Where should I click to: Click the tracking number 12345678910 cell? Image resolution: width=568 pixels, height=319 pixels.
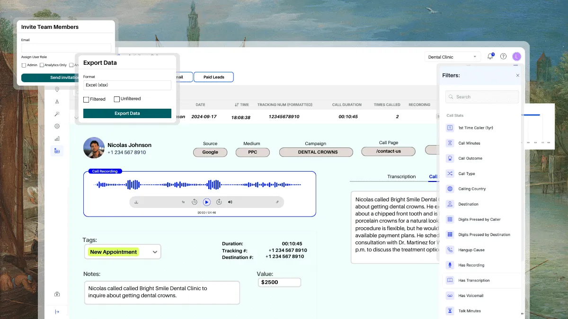(x=284, y=116)
